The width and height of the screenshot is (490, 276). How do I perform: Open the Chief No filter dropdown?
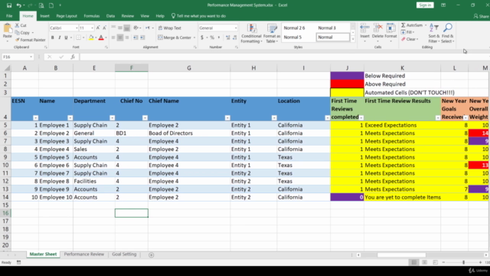click(x=145, y=117)
